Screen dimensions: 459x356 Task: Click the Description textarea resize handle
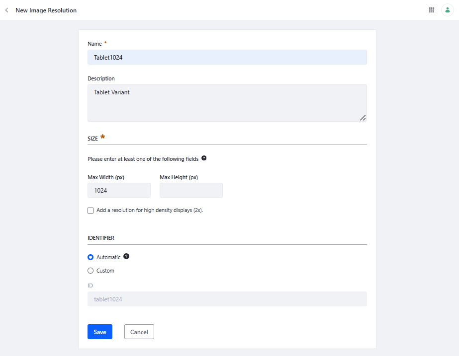coord(363,118)
